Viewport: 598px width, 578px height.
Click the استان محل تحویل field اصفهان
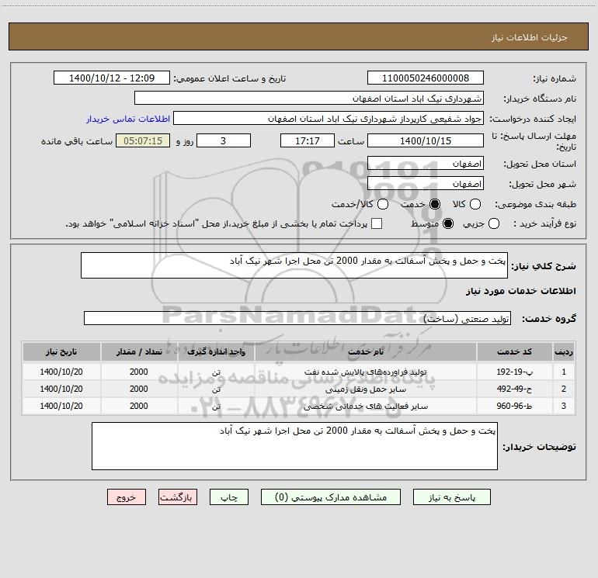pos(426,163)
